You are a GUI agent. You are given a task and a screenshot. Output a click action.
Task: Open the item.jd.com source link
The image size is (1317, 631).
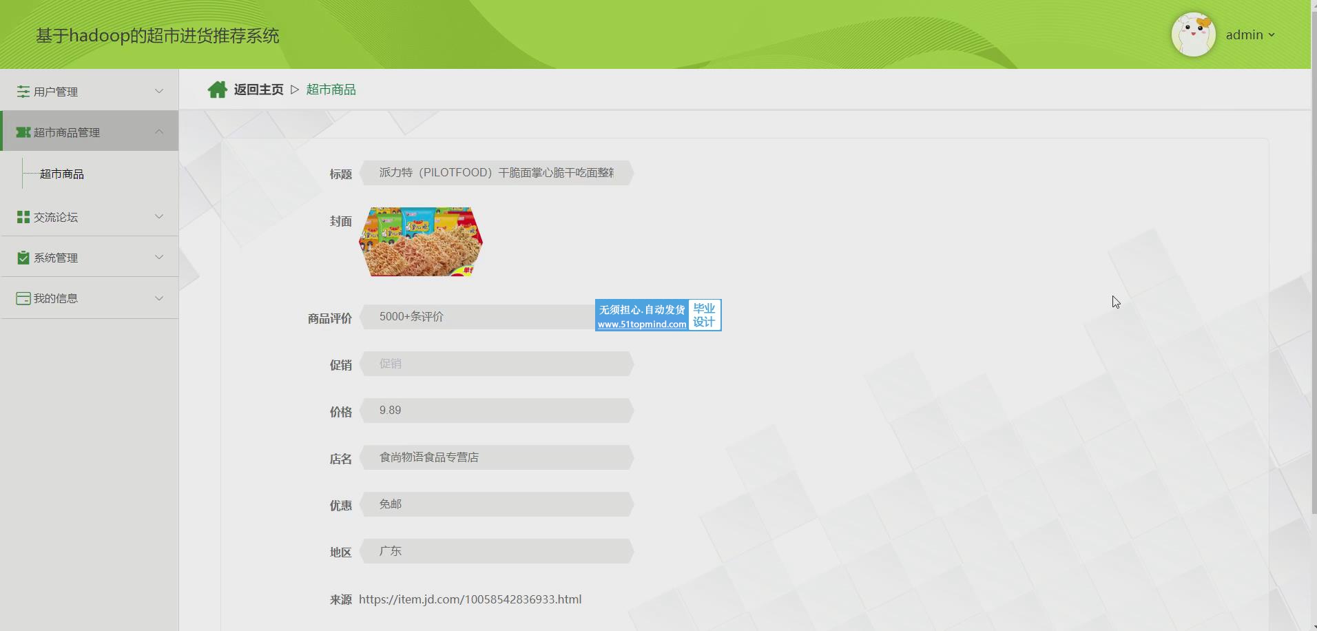tap(470, 599)
